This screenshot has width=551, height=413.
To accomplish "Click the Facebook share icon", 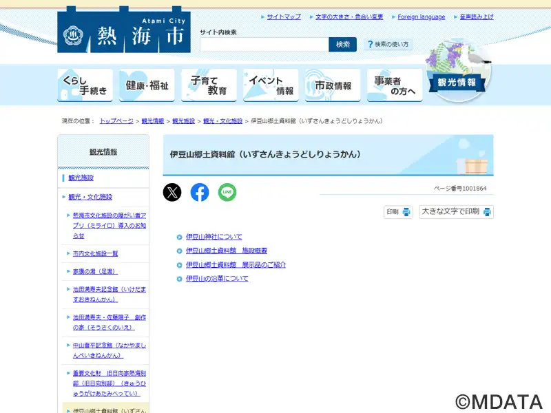I will click(x=200, y=193).
